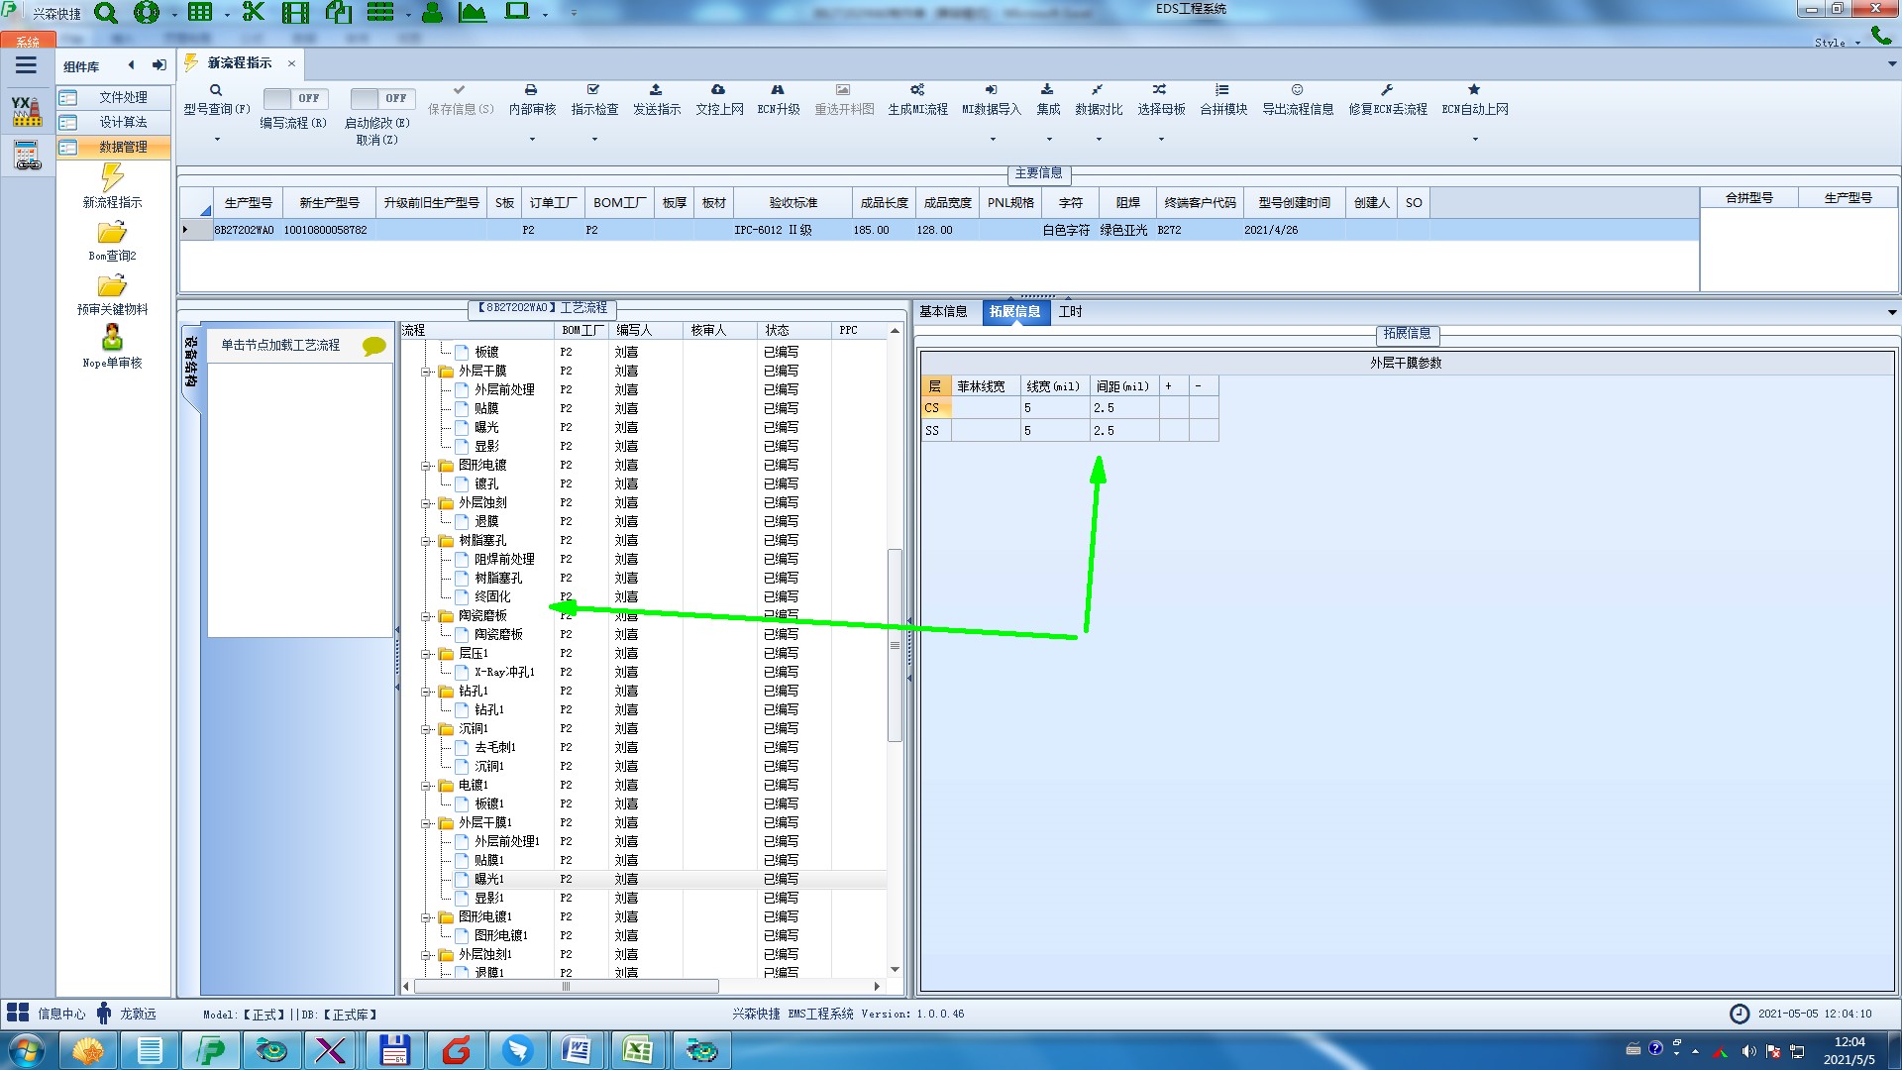Open the dropdown under MI数据导入
This screenshot has height=1070, width=1902.
(x=992, y=140)
